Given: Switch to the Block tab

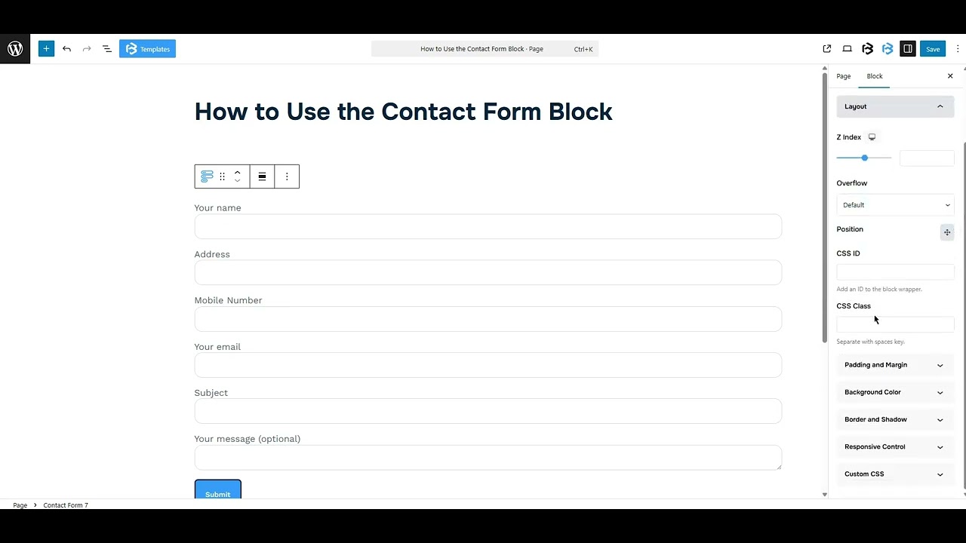Looking at the screenshot, I should pyautogui.click(x=874, y=75).
